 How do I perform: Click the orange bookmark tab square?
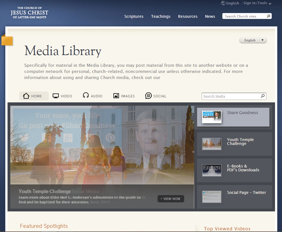click(7, 41)
